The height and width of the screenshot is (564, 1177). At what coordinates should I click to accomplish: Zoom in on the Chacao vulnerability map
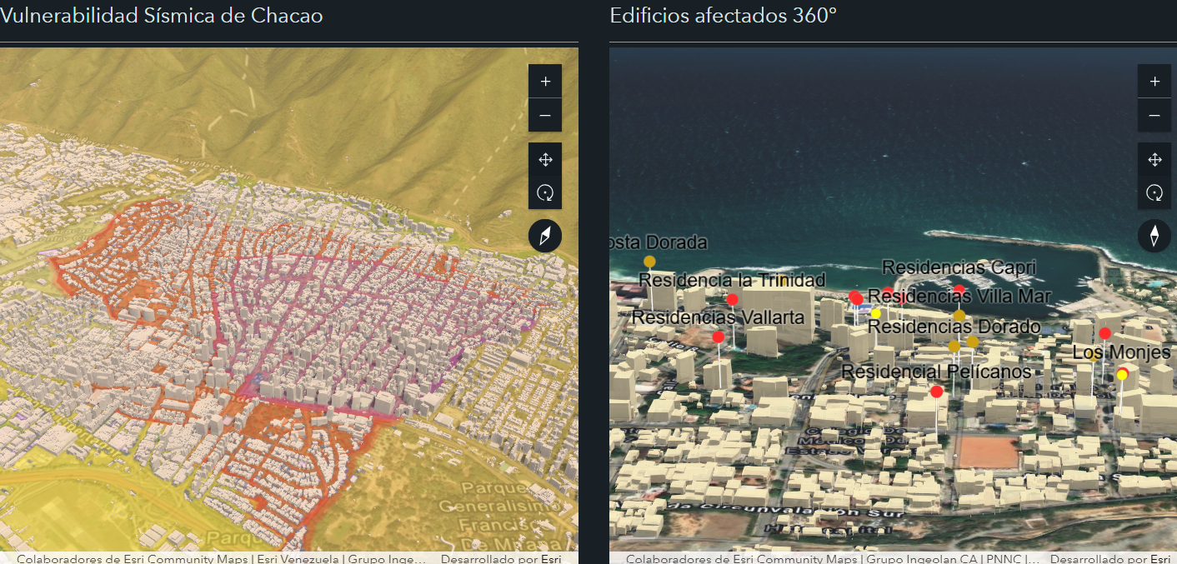(545, 82)
